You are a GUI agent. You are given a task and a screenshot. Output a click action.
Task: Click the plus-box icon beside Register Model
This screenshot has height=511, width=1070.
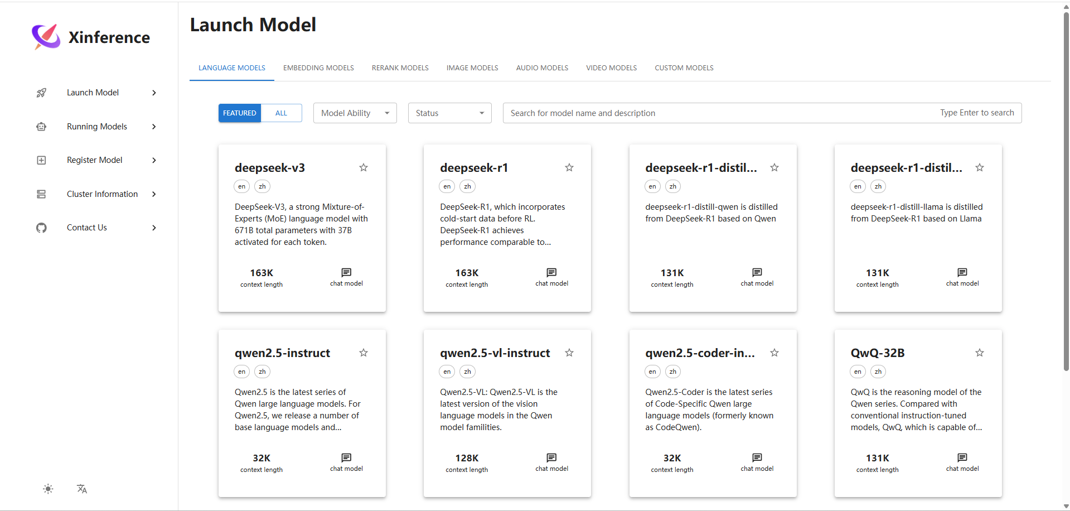[x=41, y=160]
